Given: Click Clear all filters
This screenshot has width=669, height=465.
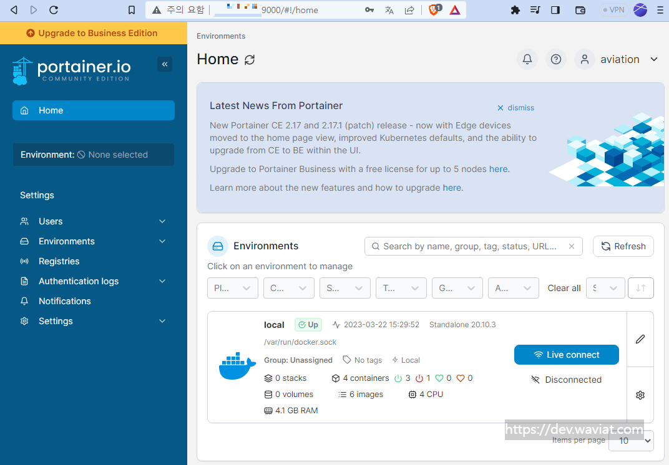Looking at the screenshot, I should [564, 288].
